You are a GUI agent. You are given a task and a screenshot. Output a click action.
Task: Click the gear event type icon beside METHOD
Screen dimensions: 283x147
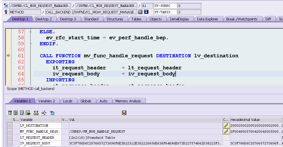[6, 12]
